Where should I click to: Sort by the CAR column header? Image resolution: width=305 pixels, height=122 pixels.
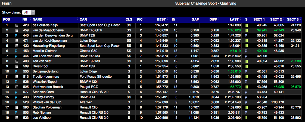pyautogui.click(x=83, y=19)
